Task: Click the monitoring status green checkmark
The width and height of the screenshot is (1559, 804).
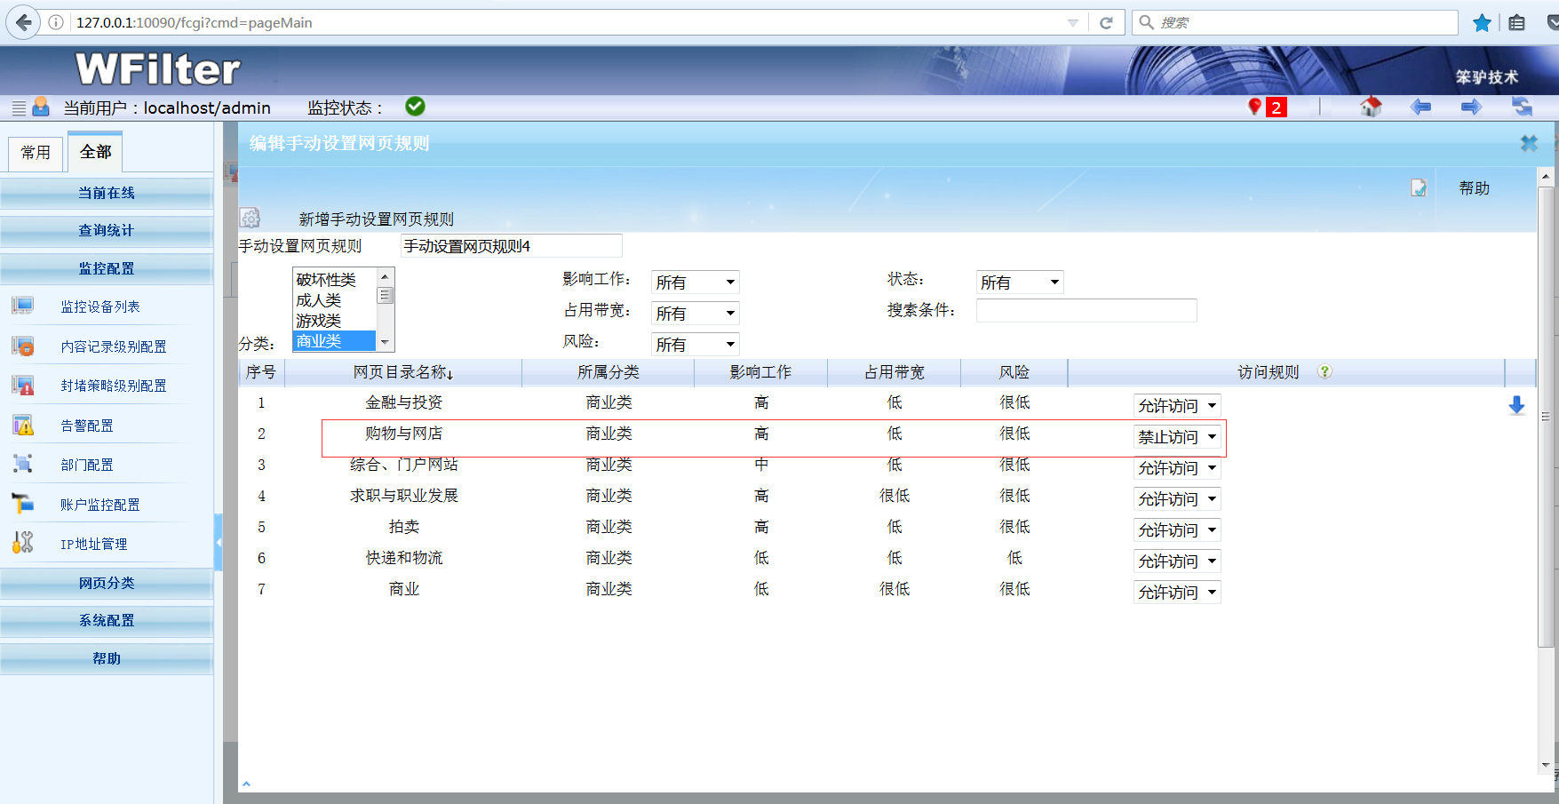Action: coord(415,107)
